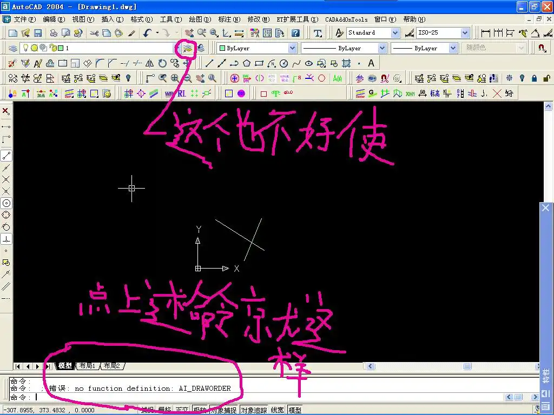Click the New drawing icon

coord(13,33)
